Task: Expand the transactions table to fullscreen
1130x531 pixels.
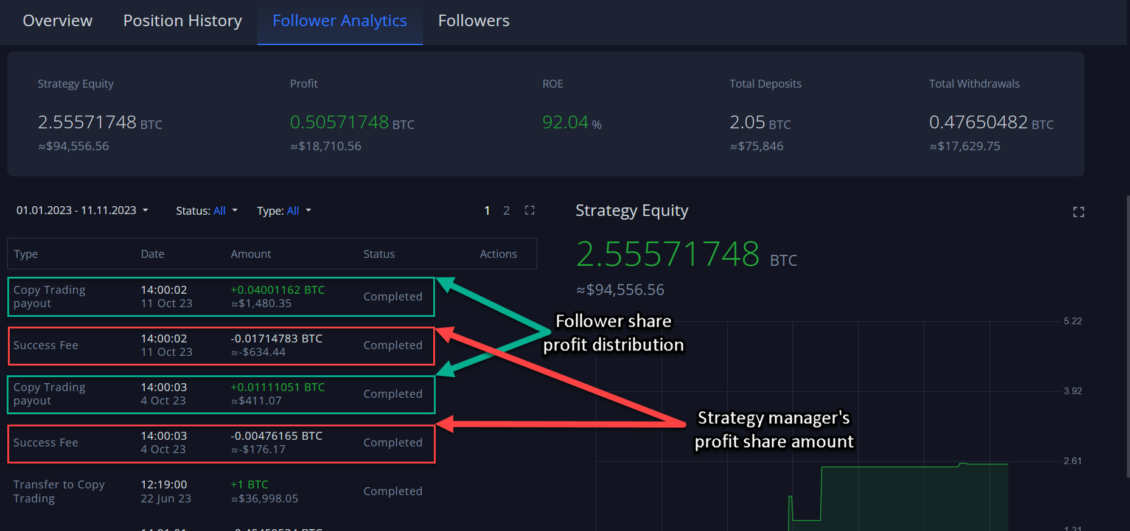Action: click(529, 210)
